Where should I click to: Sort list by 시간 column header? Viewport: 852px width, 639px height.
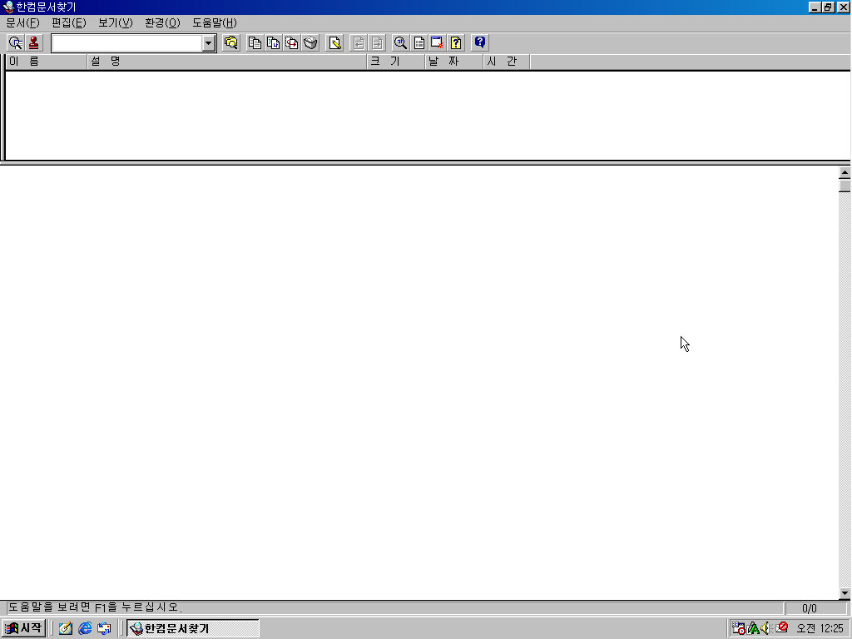coord(507,62)
